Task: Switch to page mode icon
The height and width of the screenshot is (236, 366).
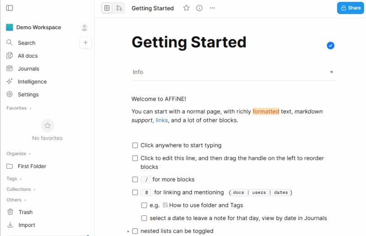Action: (x=107, y=8)
